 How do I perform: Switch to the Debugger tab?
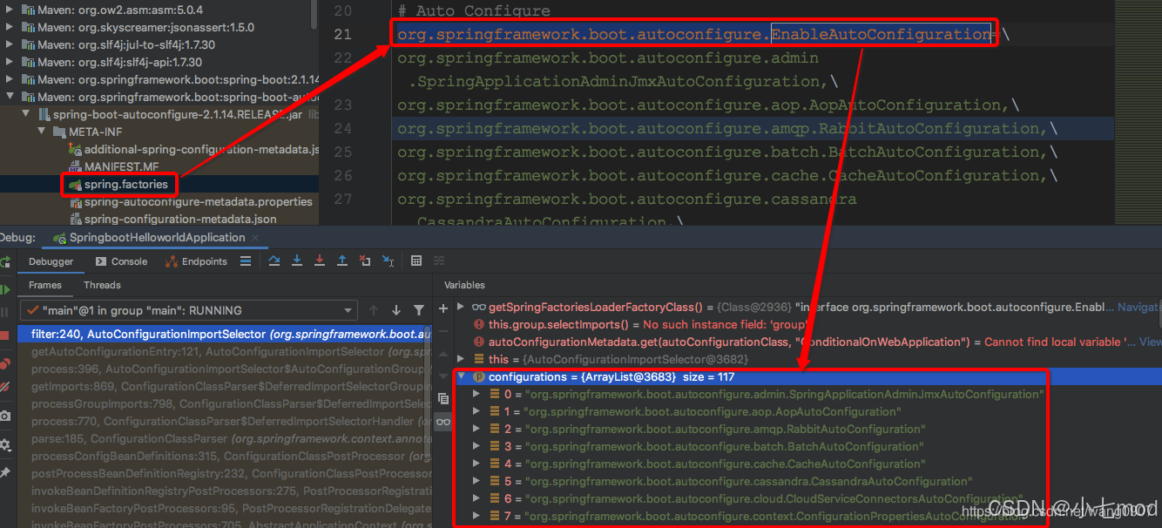coord(51,261)
